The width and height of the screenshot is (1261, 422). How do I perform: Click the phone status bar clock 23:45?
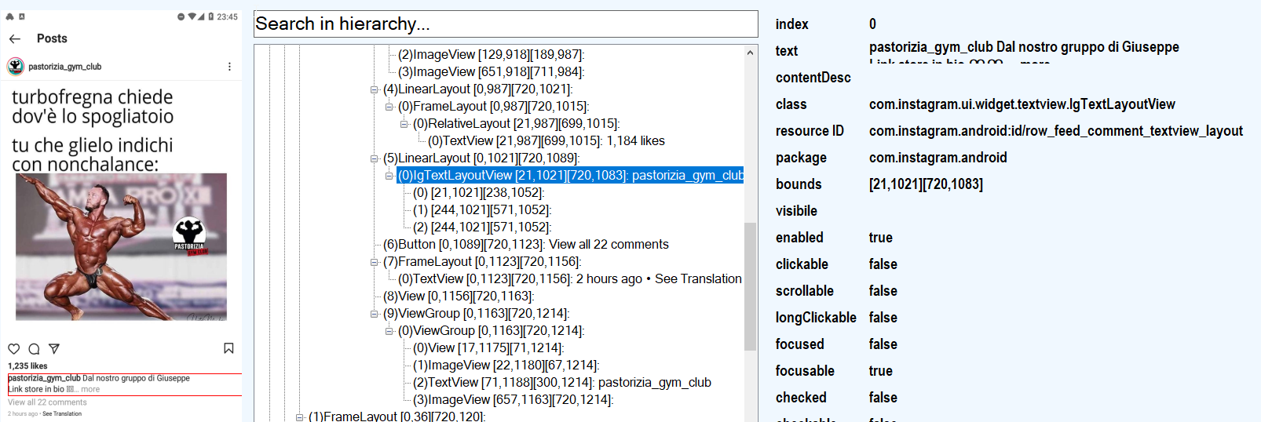point(227,16)
